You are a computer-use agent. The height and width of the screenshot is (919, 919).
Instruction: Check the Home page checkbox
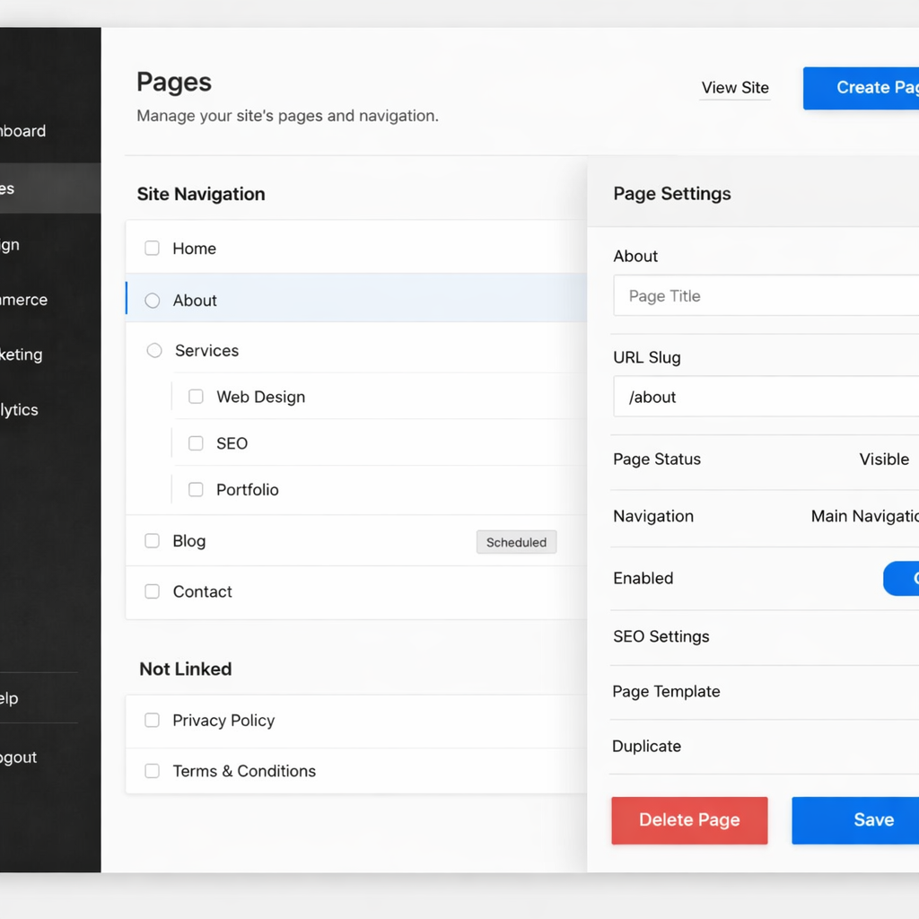[153, 249]
